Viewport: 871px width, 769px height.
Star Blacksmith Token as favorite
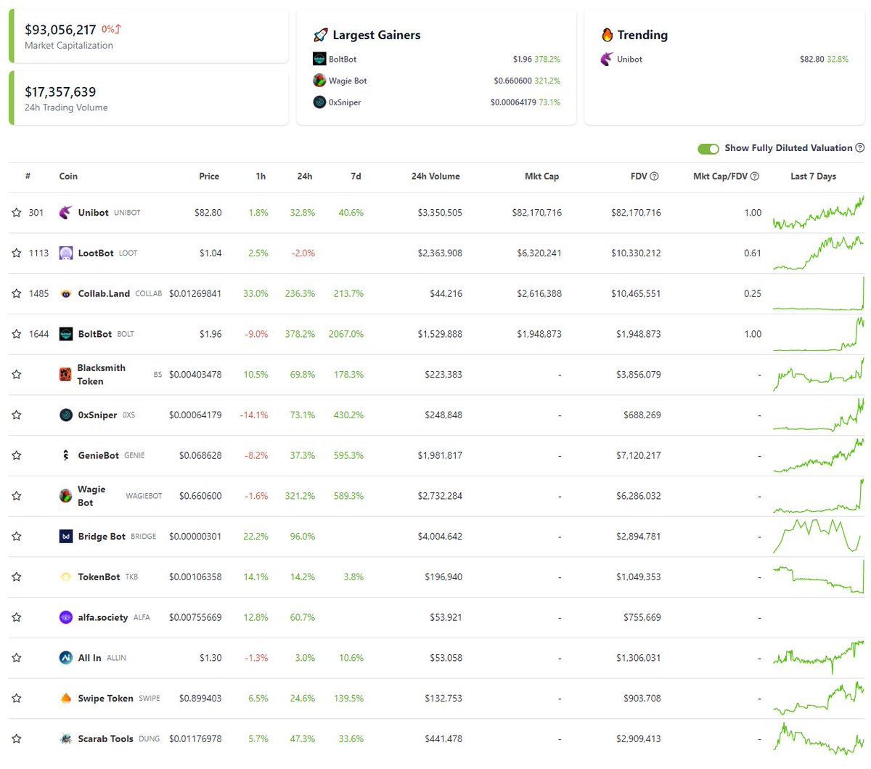(17, 375)
